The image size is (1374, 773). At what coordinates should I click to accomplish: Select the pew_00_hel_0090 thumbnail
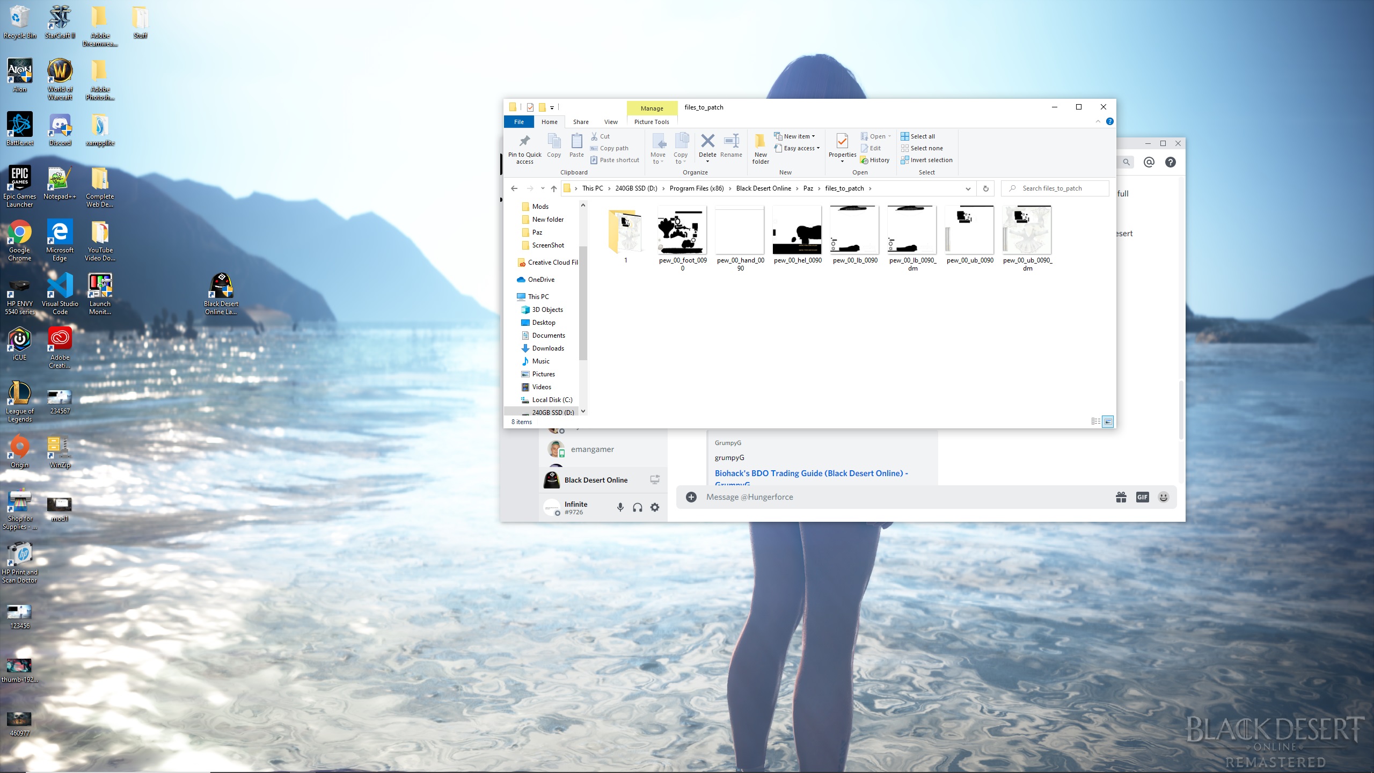point(797,231)
